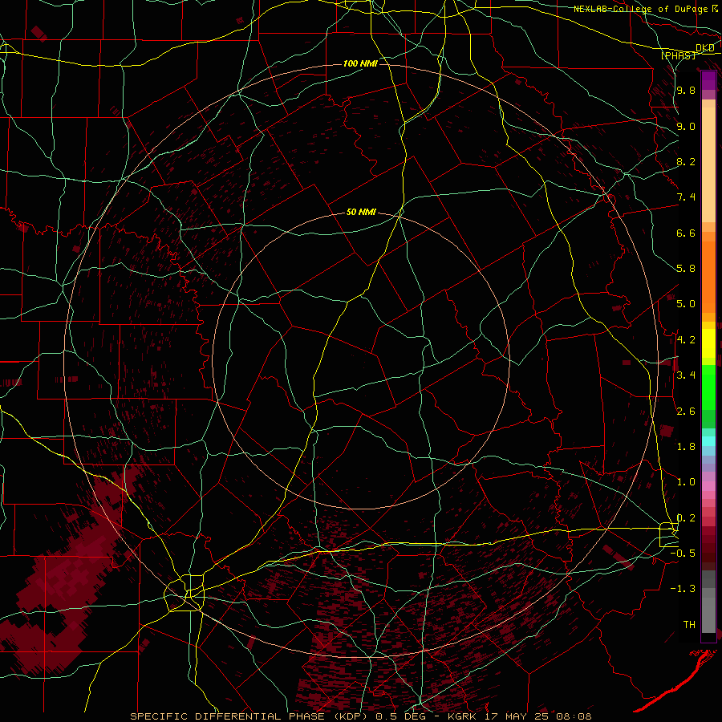Pick the dark purple band atop color bar
The height and width of the screenshot is (722, 722).
point(708,80)
